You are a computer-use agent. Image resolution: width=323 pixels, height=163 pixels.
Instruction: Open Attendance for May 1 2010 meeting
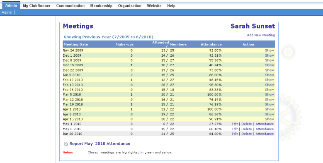click(x=265, y=124)
